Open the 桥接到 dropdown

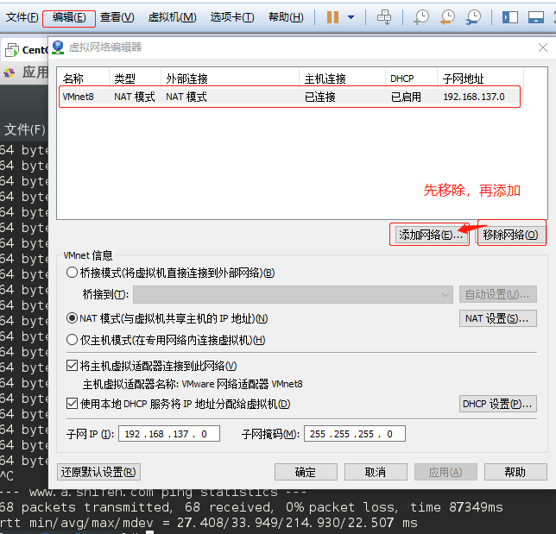tap(293, 294)
